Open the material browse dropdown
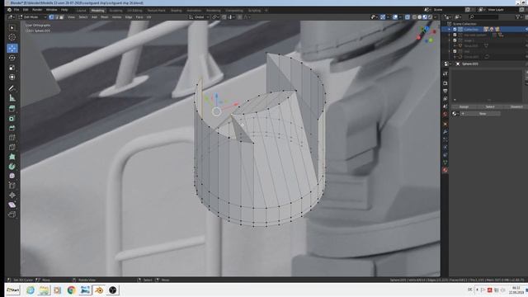Image resolution: width=528 pixels, height=297 pixels. [455, 114]
